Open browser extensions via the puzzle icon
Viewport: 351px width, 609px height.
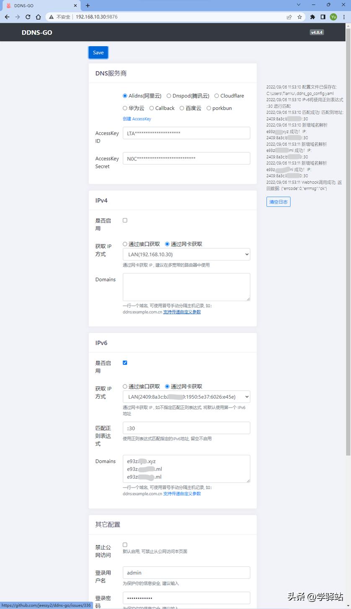[312, 18]
